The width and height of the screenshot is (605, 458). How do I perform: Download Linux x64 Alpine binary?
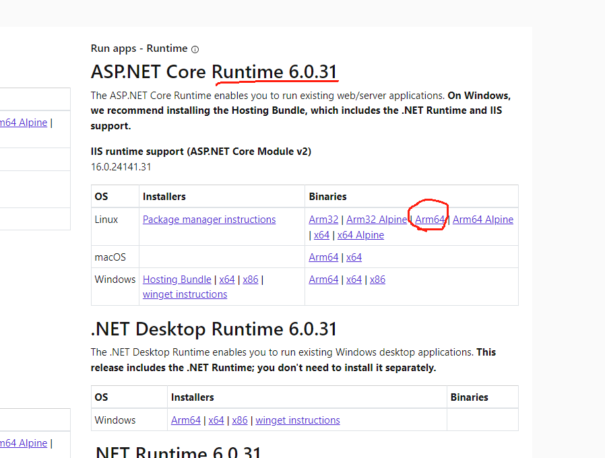(x=360, y=235)
